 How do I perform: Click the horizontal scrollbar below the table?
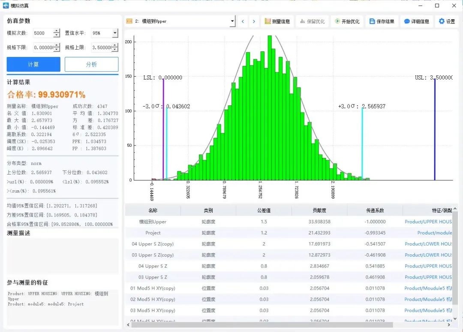(257, 325)
